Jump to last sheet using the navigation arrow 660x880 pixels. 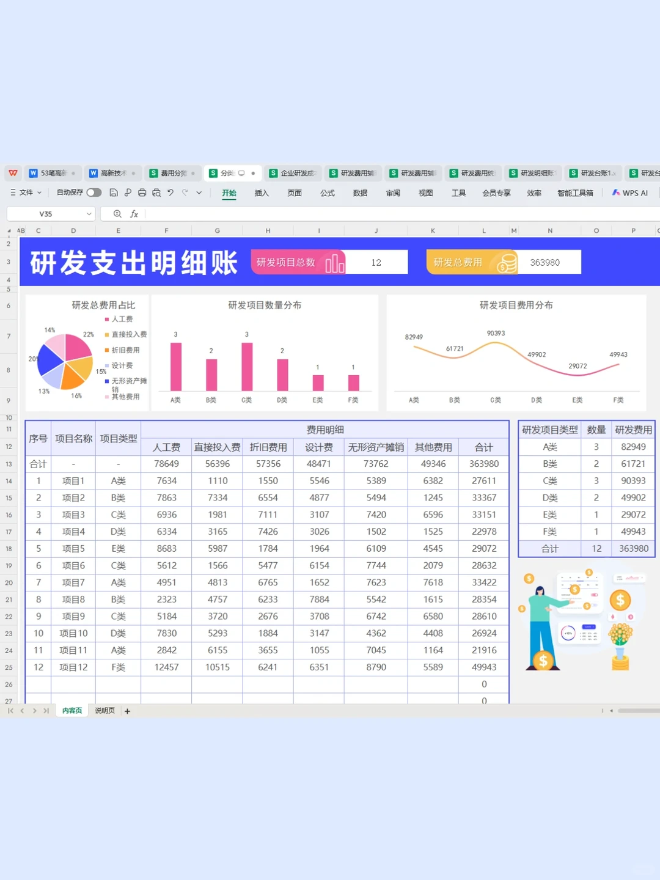(46, 710)
